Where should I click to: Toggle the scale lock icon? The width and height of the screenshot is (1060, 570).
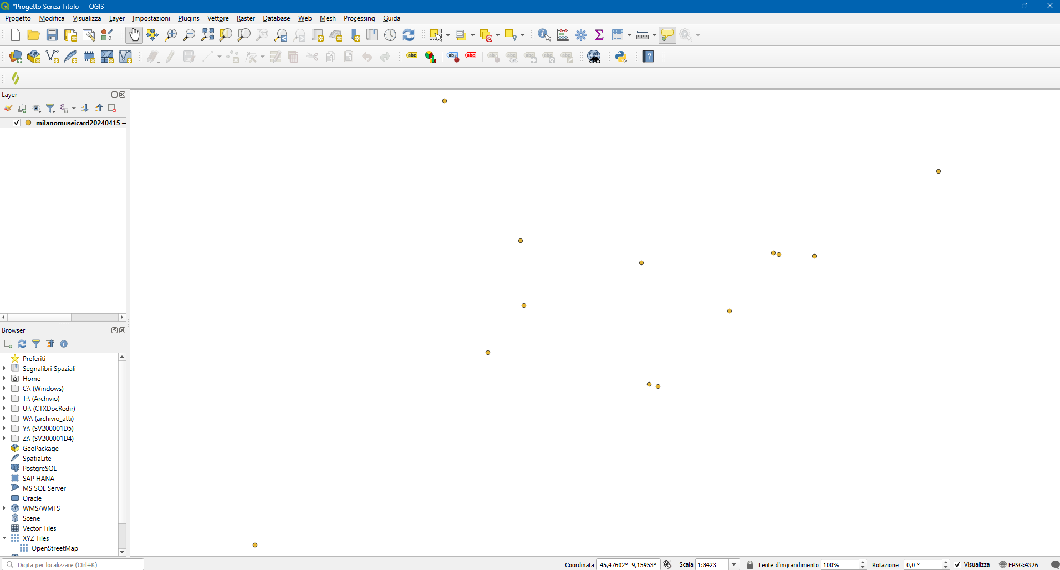pyautogui.click(x=750, y=564)
